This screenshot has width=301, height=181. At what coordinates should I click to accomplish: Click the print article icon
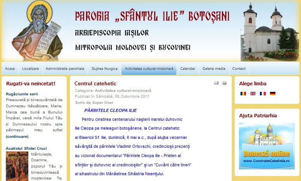pyautogui.click(x=224, y=83)
